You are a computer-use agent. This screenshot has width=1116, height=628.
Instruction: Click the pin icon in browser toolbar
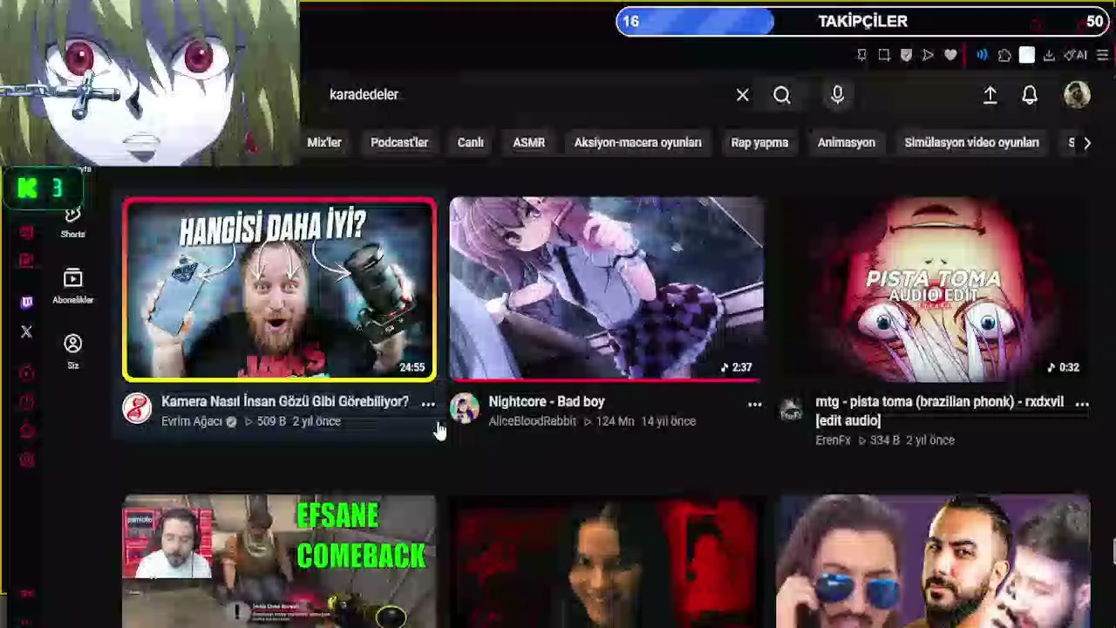(x=861, y=55)
